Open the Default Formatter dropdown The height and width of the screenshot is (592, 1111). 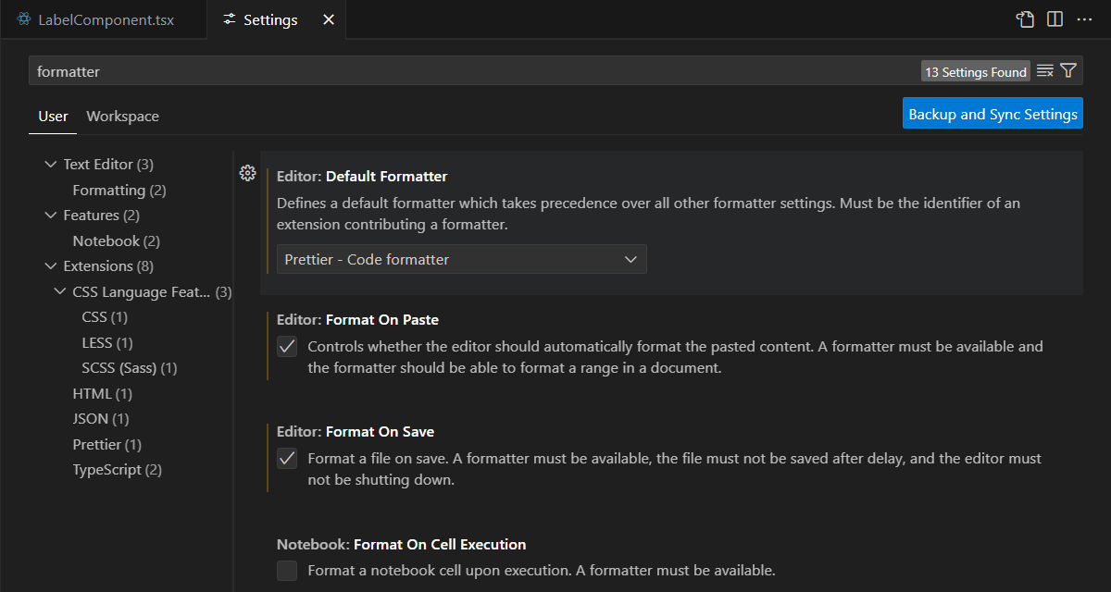click(461, 259)
